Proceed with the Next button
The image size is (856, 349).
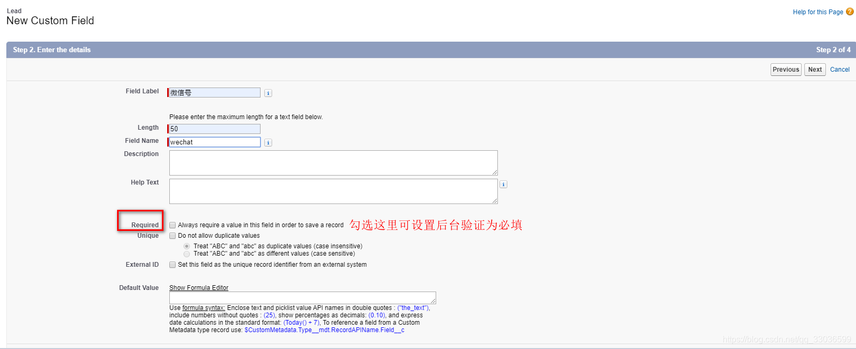(815, 70)
